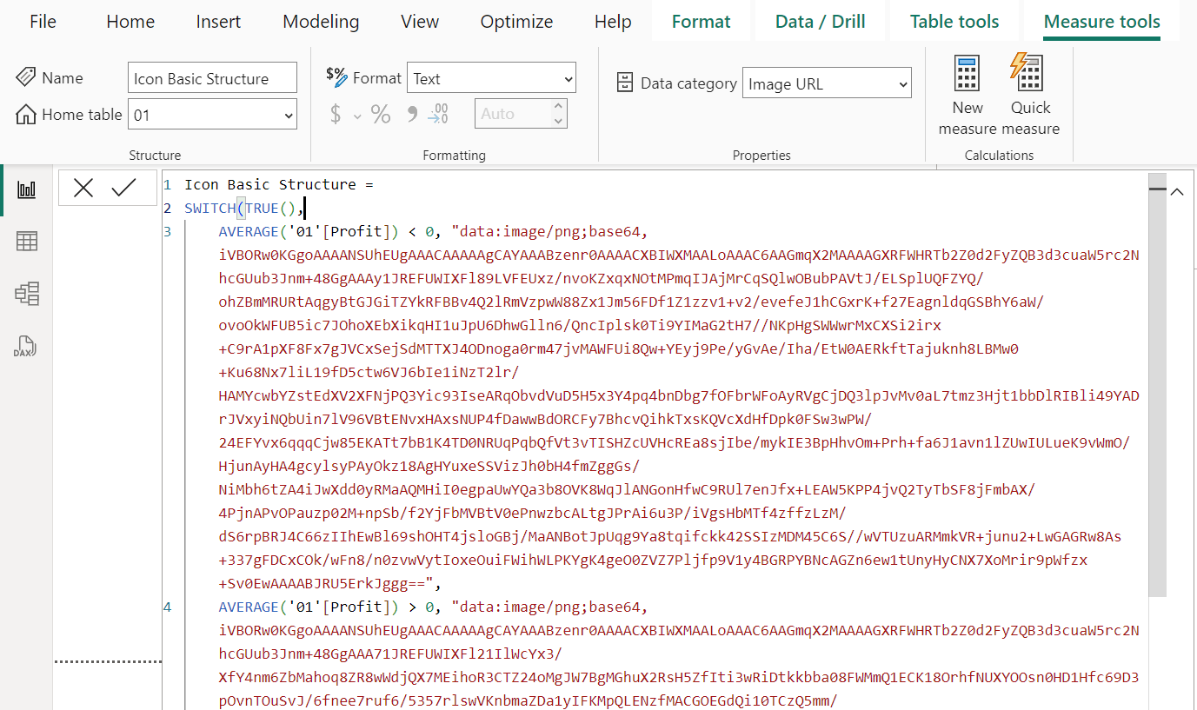Image resolution: width=1197 pixels, height=710 pixels.
Task: Open DAX query view icon
Action: 26,347
